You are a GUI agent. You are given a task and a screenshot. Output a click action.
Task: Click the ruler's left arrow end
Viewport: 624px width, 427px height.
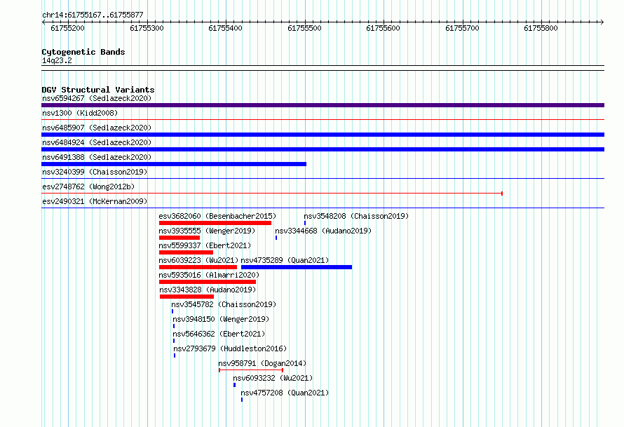tap(43, 22)
